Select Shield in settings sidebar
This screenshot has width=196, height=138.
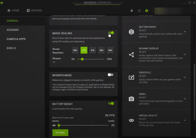point(22,48)
